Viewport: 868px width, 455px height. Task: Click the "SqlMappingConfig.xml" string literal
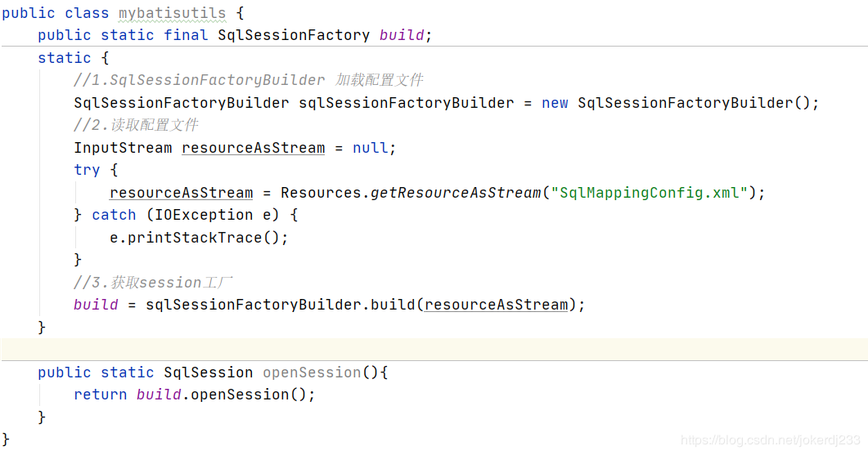click(x=650, y=193)
